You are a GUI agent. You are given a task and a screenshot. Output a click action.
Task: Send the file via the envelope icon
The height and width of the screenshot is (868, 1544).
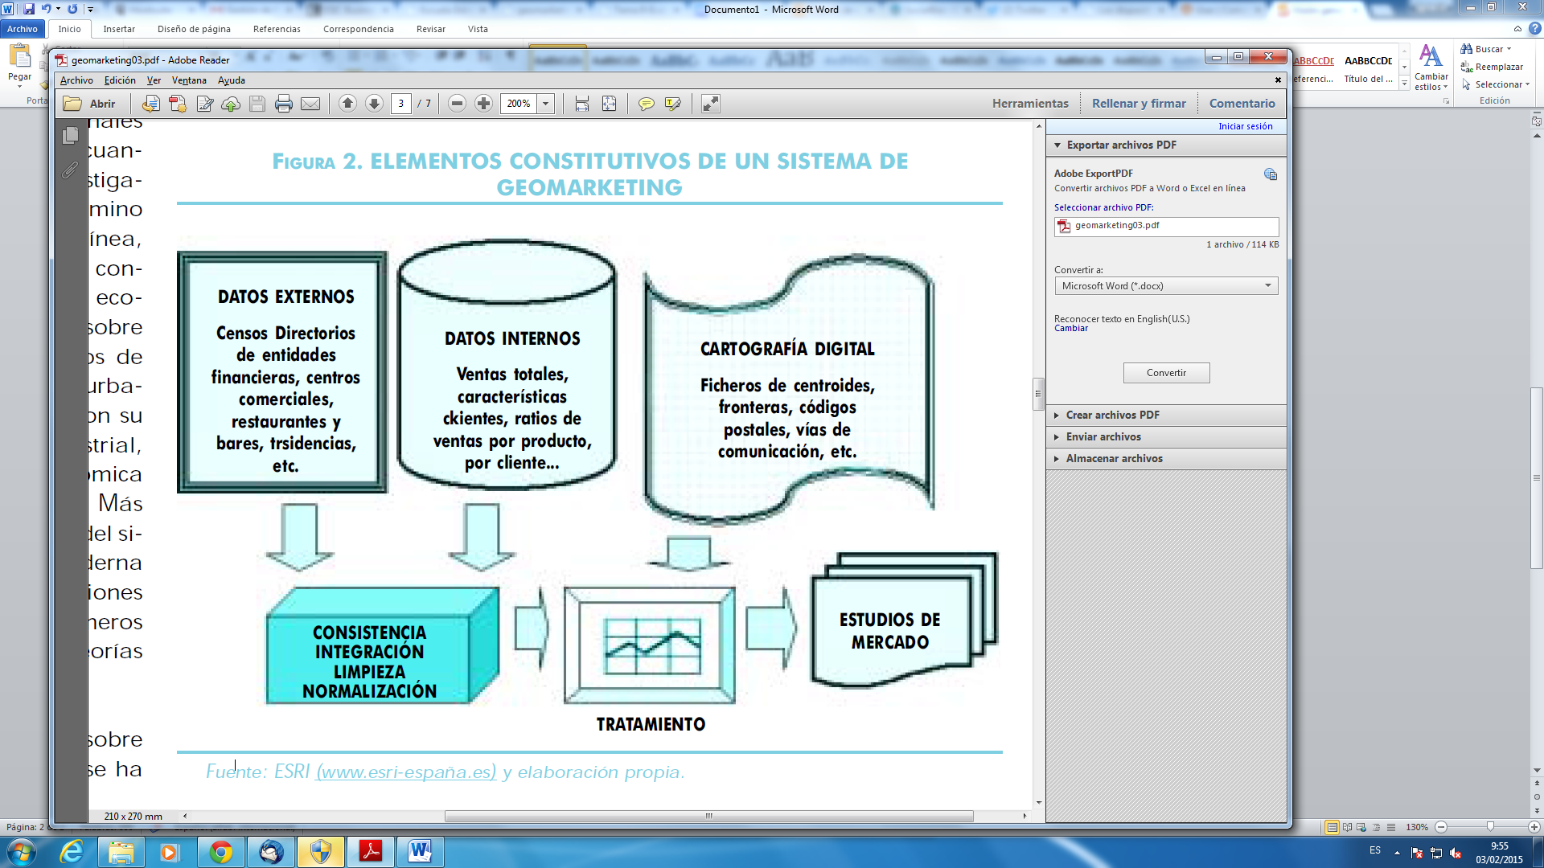point(310,104)
